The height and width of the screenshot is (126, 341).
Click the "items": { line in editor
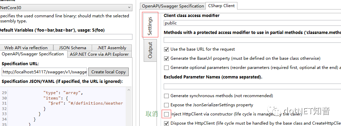click(55, 98)
